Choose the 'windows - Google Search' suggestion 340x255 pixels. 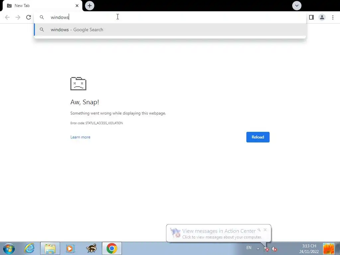[170, 30]
